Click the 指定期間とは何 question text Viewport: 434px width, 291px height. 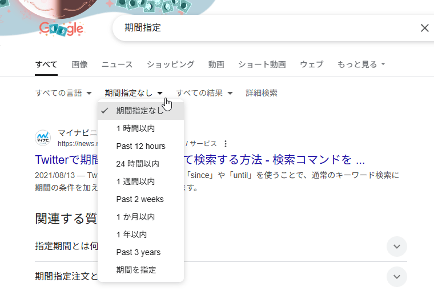pos(66,246)
